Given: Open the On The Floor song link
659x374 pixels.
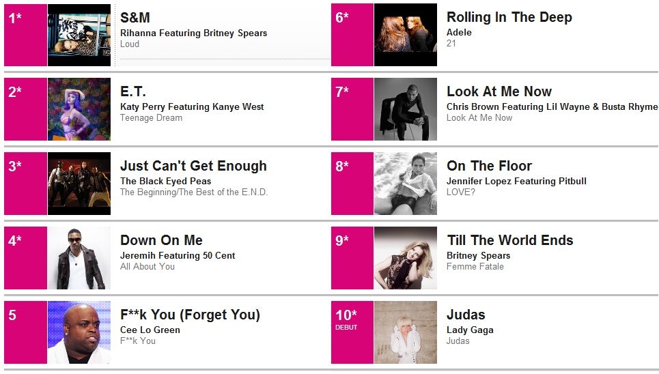Looking at the screenshot, I should point(489,166).
